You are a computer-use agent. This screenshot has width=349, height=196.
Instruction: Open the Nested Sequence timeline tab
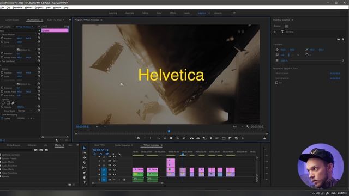[x=124, y=145]
